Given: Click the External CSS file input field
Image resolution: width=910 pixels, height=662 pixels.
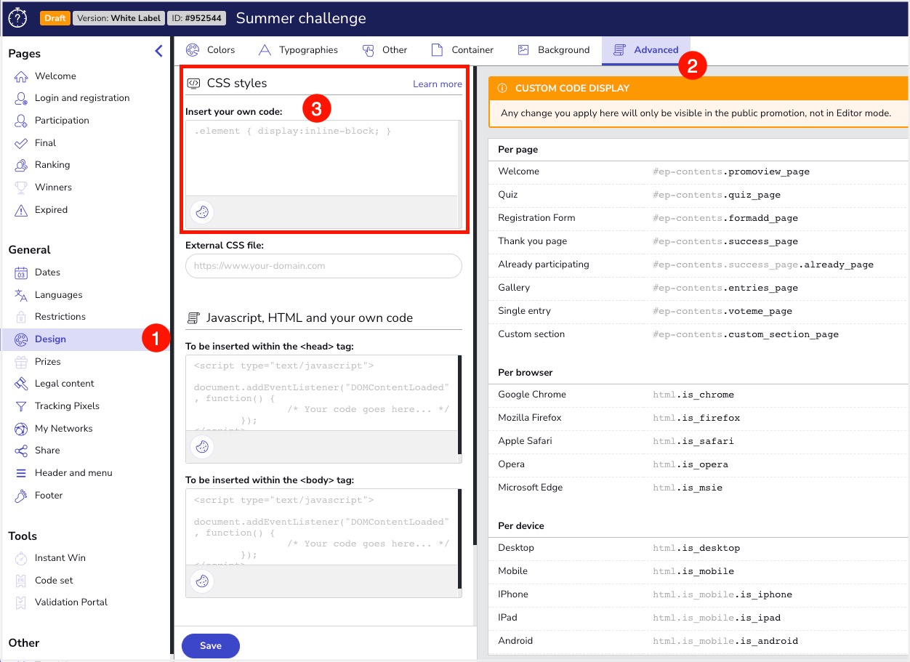Looking at the screenshot, I should point(323,266).
